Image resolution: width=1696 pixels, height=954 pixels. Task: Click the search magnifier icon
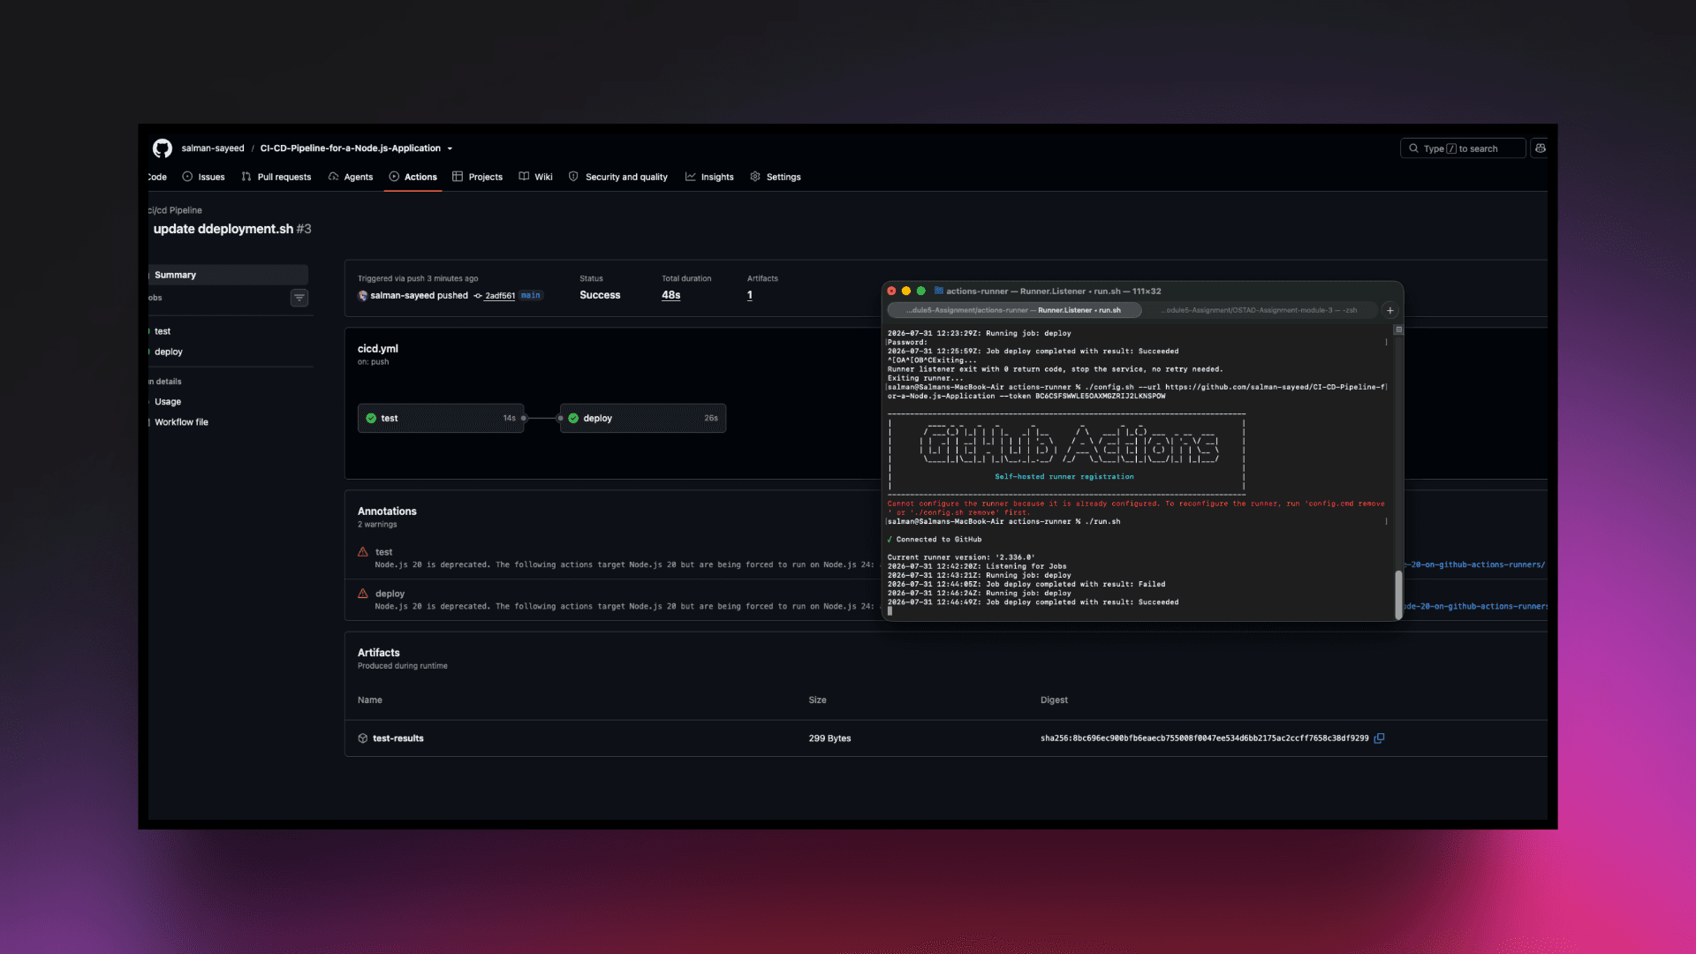[1413, 148]
